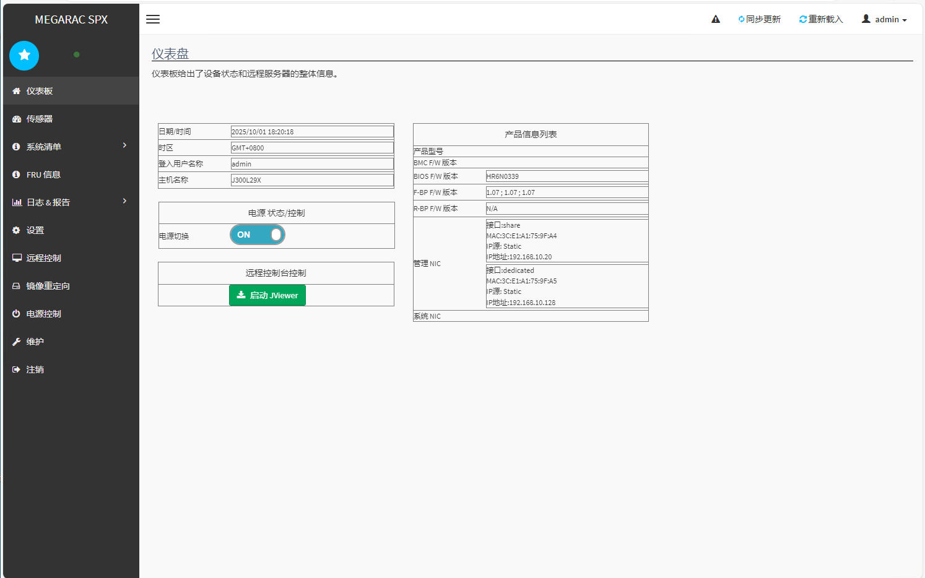Click the warning triangle alert icon
The height and width of the screenshot is (578, 925).
716,19
